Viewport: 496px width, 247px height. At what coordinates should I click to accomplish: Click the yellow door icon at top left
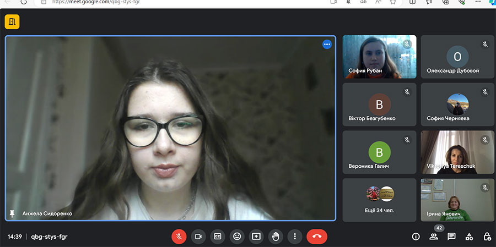(12, 22)
